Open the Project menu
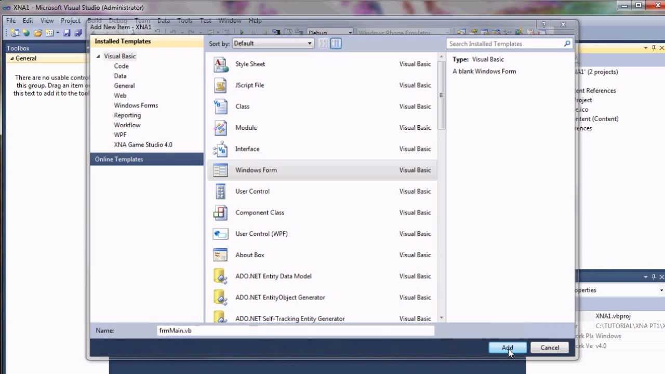 pyautogui.click(x=71, y=21)
